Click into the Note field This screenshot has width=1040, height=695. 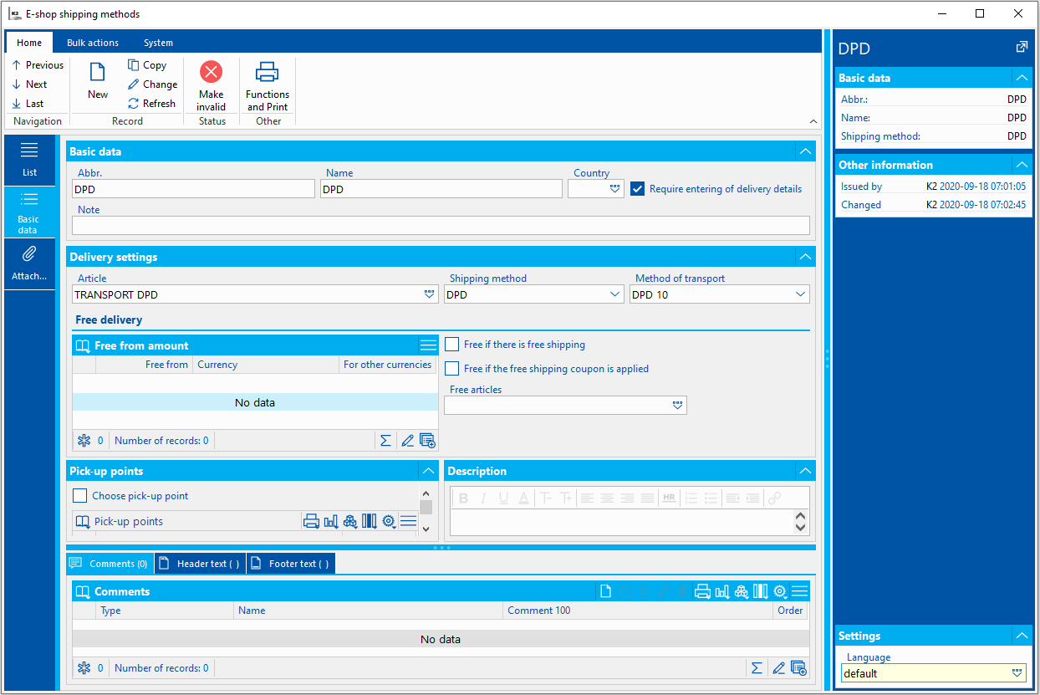coord(441,225)
